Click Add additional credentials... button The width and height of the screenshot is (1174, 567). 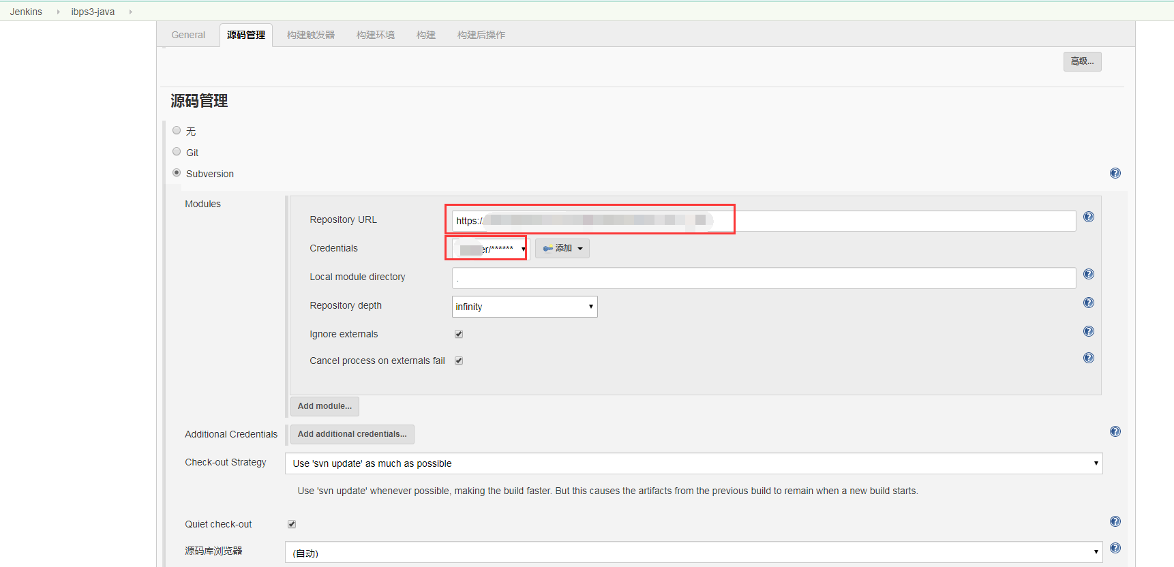coord(352,434)
